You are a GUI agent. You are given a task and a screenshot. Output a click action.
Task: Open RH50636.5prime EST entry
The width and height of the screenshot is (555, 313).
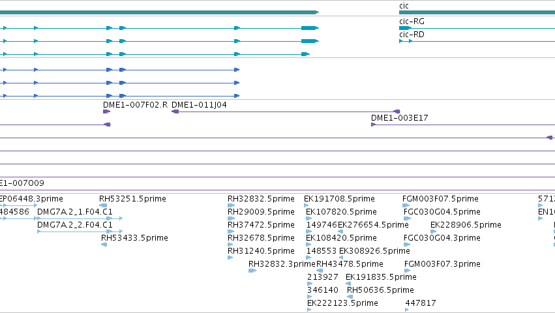click(380, 290)
